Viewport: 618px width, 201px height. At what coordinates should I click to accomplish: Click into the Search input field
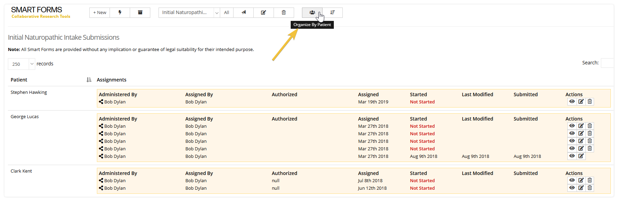point(607,63)
